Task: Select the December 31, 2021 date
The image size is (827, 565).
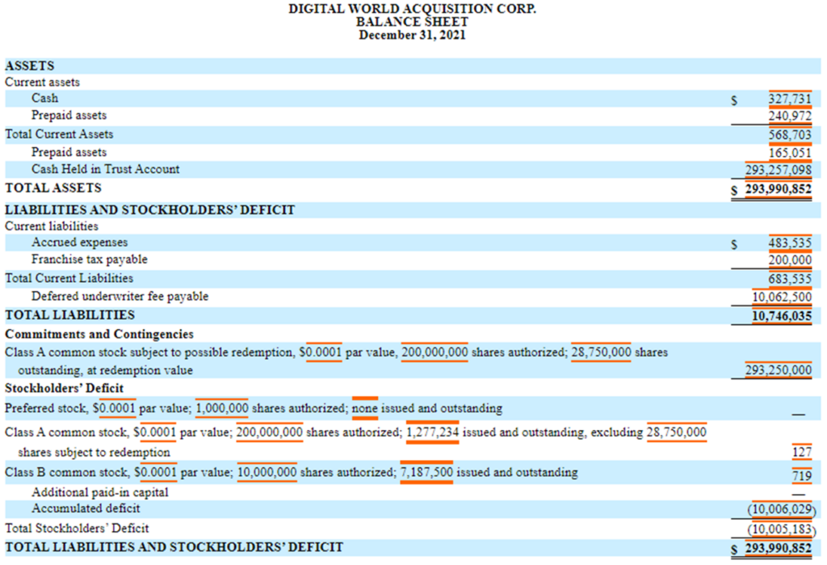Action: coord(412,36)
